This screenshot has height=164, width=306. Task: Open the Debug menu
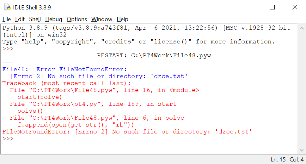54,19
